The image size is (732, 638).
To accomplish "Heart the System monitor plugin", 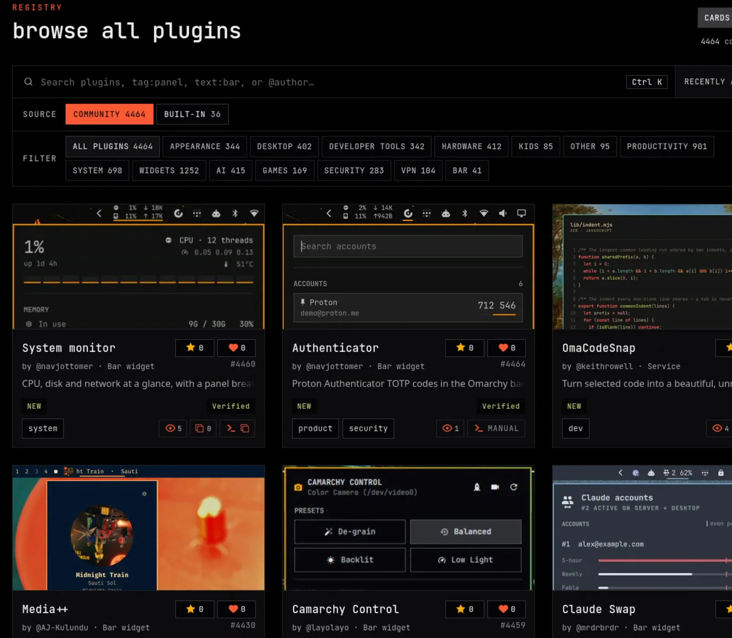I will [x=237, y=348].
